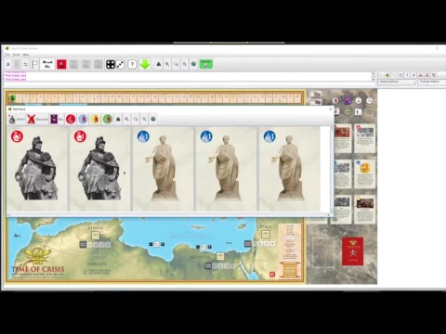
Task: Open the File menu
Action: [x=7, y=55]
